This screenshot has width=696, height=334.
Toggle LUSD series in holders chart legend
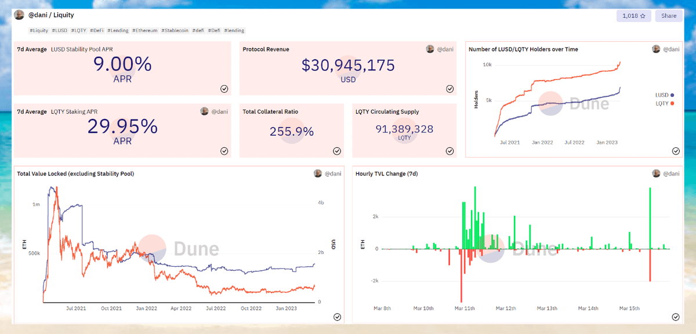[x=664, y=95]
